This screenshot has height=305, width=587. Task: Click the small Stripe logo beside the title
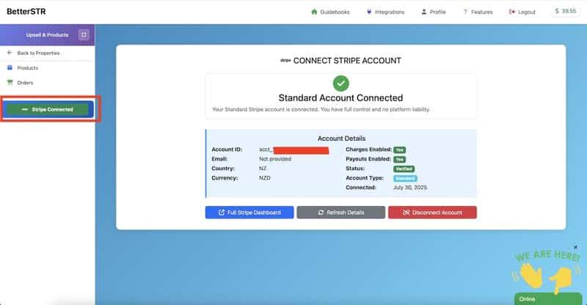tap(285, 60)
